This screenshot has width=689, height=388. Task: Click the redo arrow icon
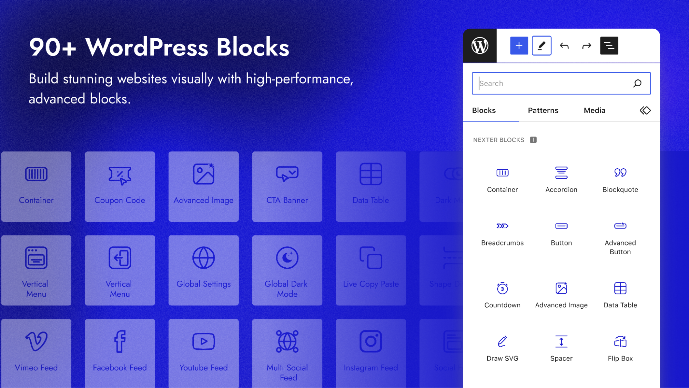586,45
